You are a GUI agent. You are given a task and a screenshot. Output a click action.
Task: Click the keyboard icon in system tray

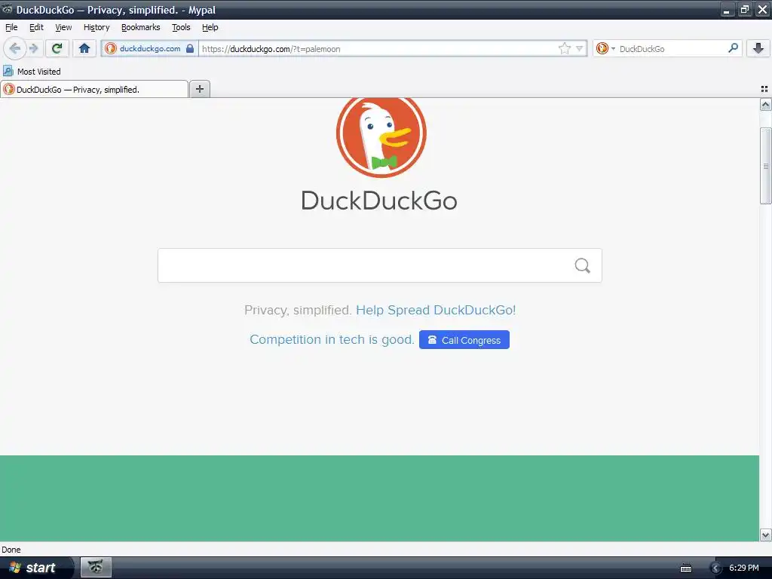tap(686, 568)
